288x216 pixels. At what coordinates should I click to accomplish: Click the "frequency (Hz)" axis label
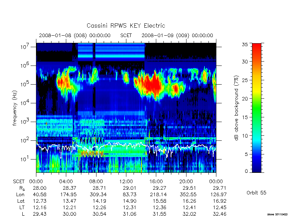tap(15, 108)
